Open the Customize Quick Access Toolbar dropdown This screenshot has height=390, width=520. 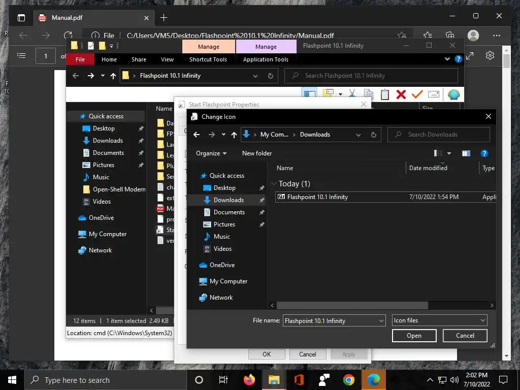[111, 46]
